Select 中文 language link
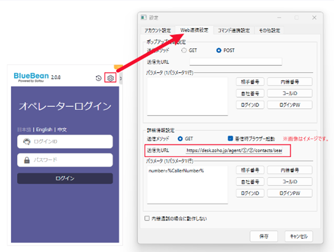This screenshot has width=334, height=252. (x=62, y=130)
